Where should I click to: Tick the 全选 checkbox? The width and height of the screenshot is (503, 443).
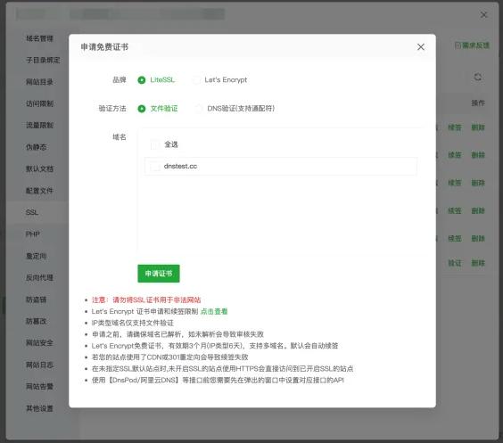click(155, 144)
